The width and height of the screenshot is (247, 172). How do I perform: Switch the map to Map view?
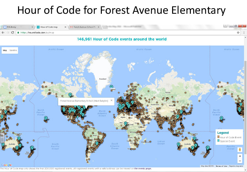[x=5, y=50]
